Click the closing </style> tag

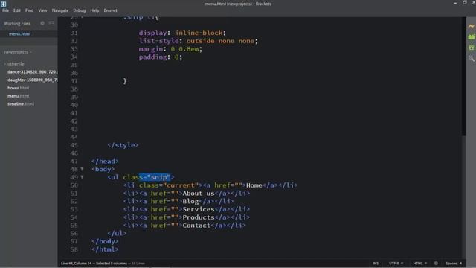[x=123, y=145]
